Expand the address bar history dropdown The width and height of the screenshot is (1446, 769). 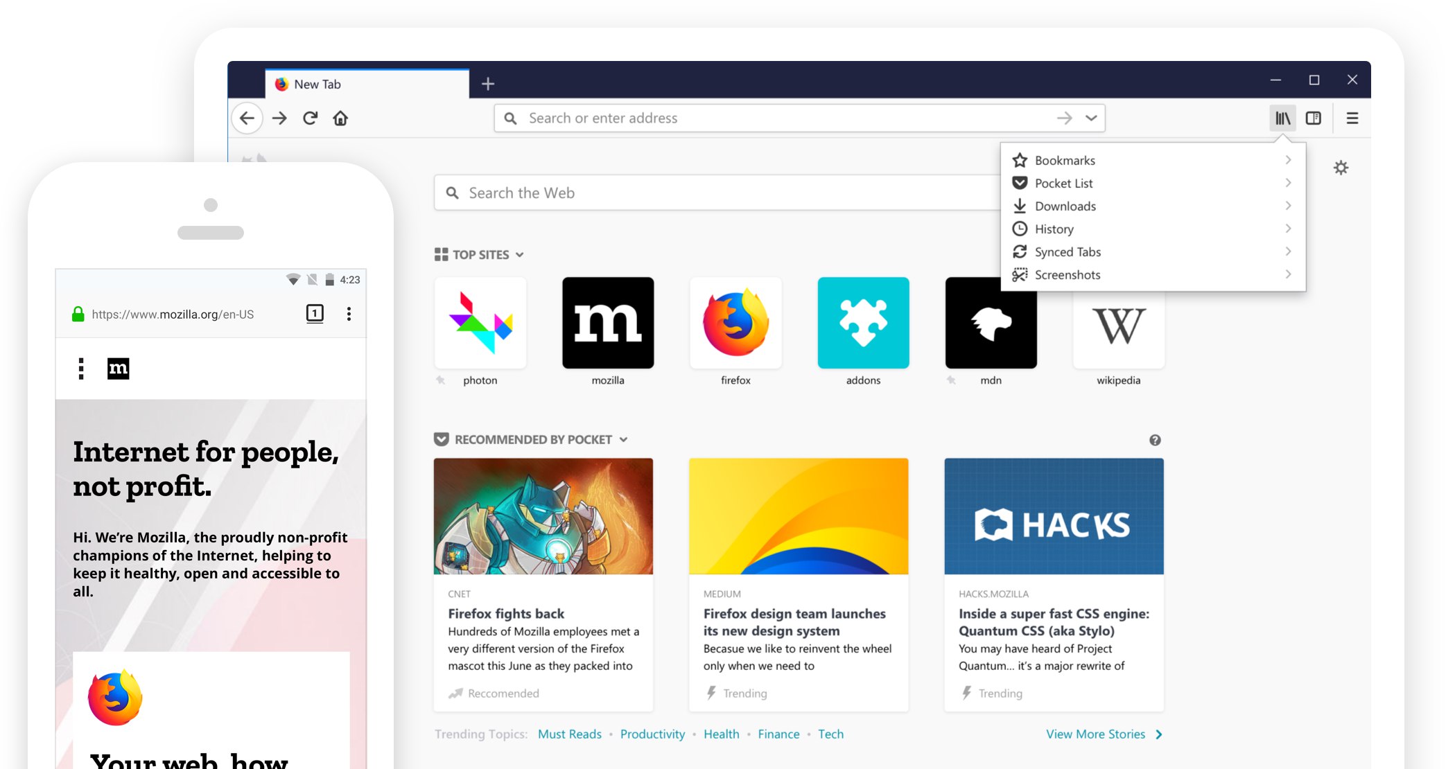coord(1091,118)
